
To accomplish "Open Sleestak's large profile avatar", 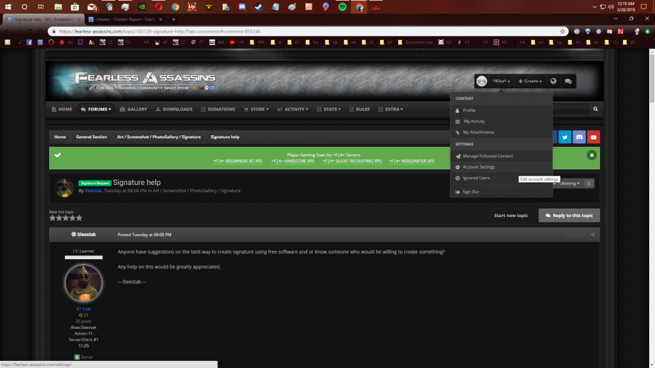I will 84,284.
